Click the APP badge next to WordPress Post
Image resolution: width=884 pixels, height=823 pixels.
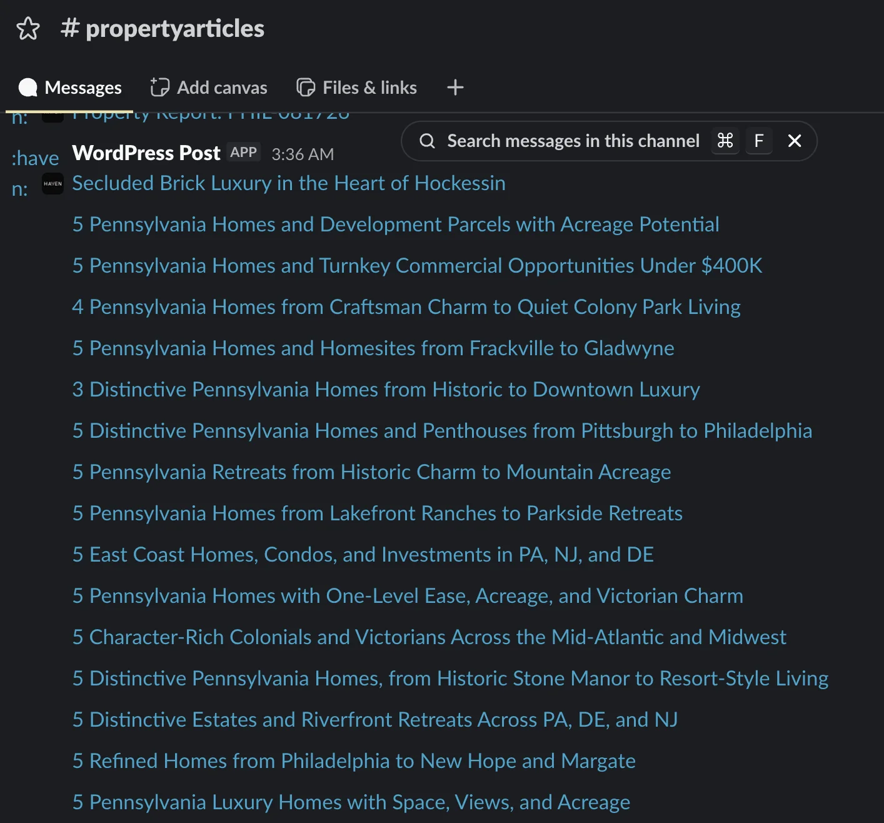pos(244,152)
